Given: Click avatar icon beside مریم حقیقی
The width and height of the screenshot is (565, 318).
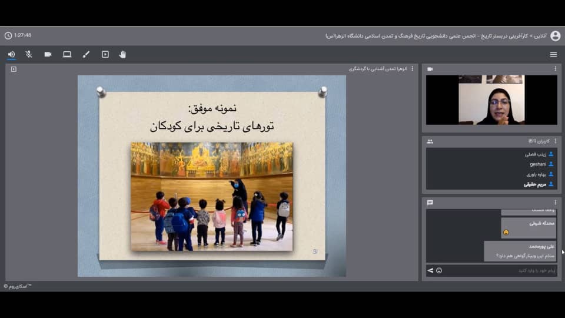Looking at the screenshot, I should coord(551,184).
